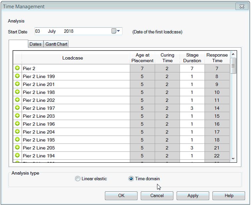Image resolution: width=251 pixels, height=205 pixels.
Task: Expand the Pier 2 Line 198 row icon
Action: coord(17,92)
